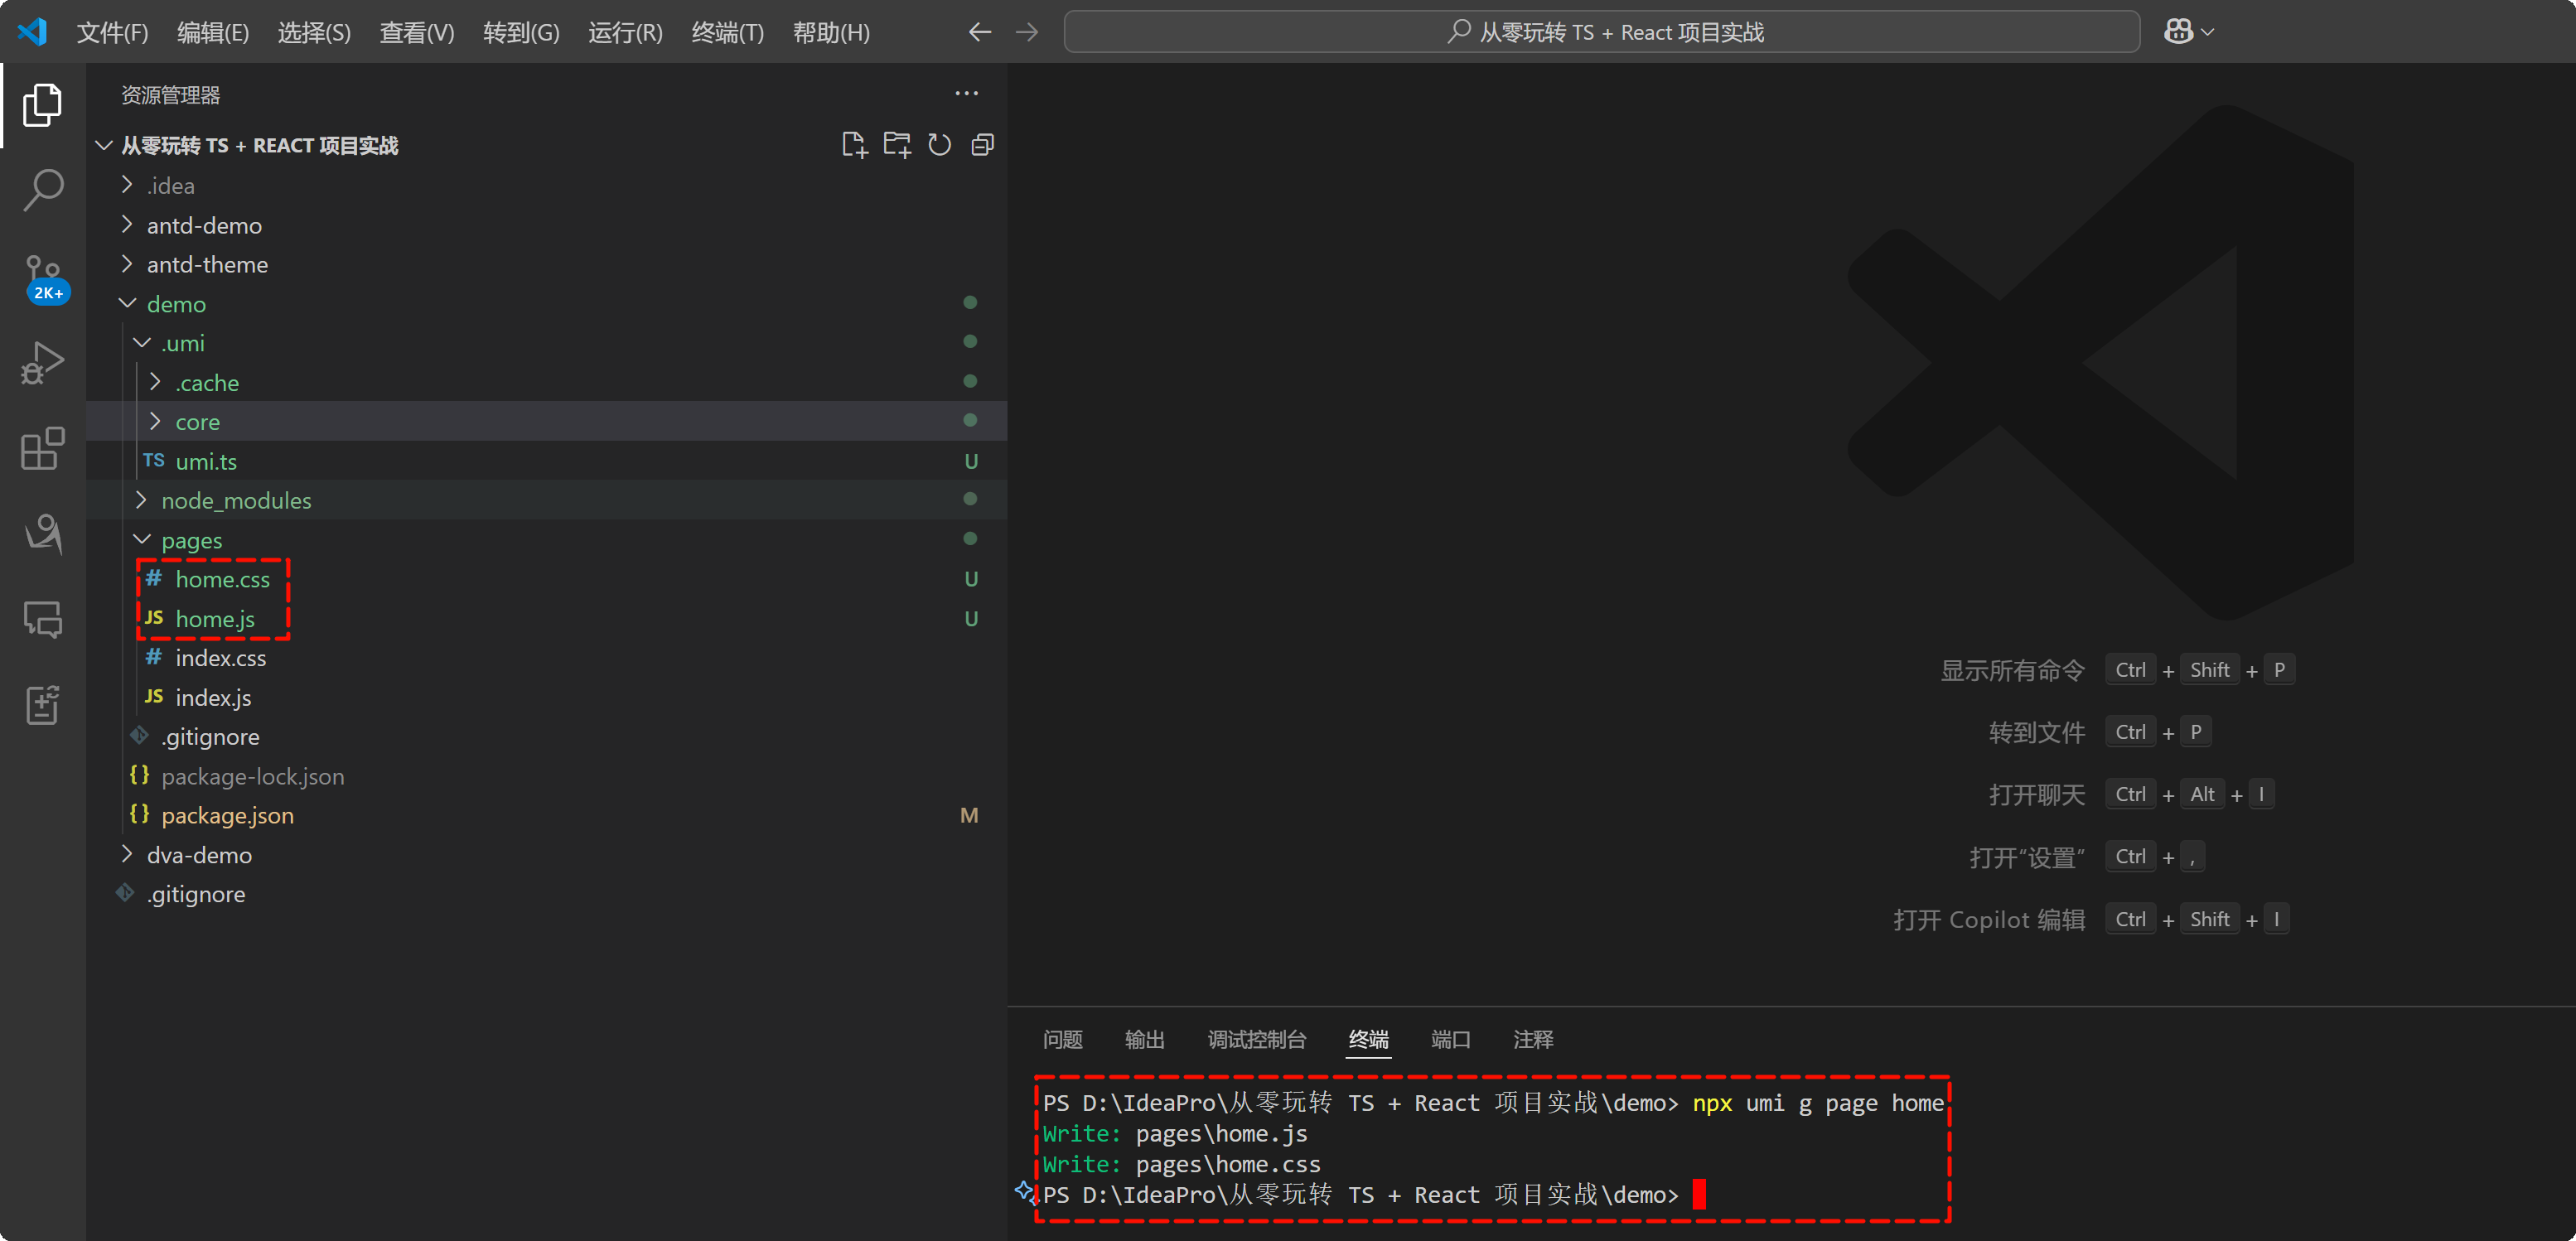Open .gitignore inside demo folder

547,737
